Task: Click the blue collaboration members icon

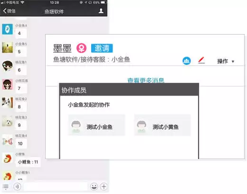Action: pyautogui.click(x=187, y=61)
